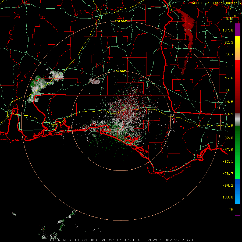
Task: Click the 50 NMI range ring label
Action: pos(121,71)
